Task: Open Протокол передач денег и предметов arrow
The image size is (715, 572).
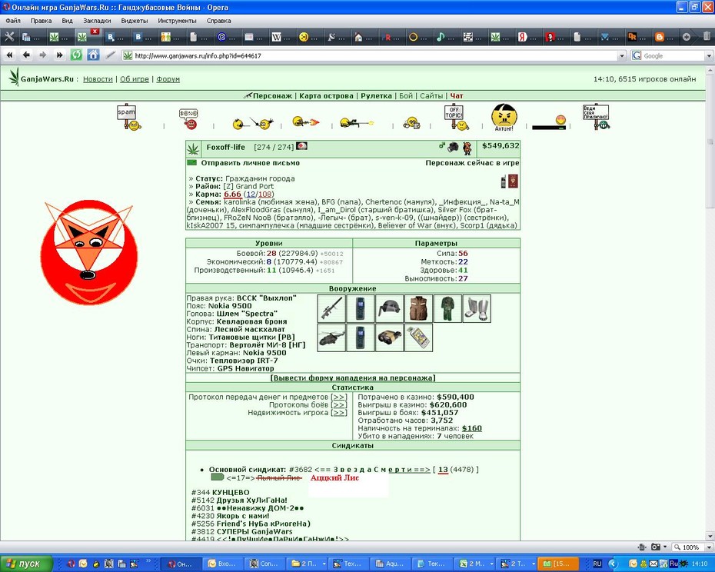Action: (339, 397)
